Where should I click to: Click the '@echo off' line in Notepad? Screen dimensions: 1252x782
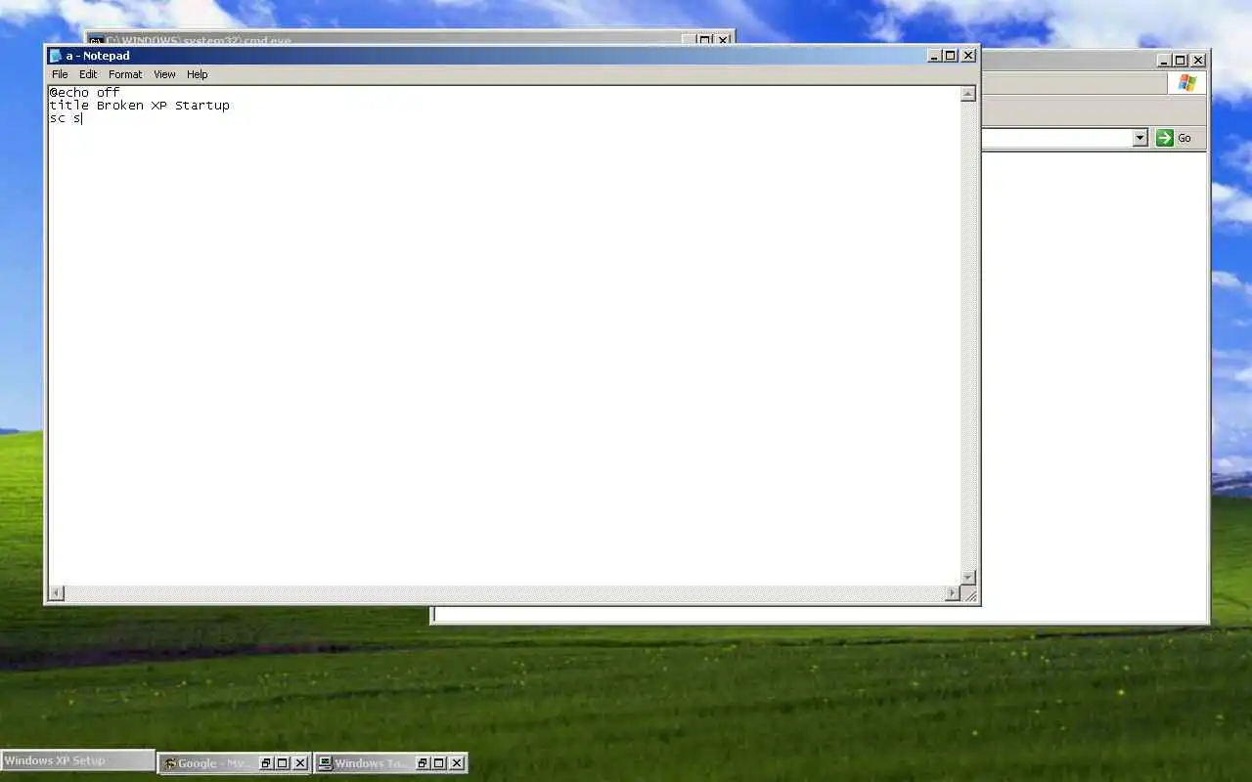(84, 93)
